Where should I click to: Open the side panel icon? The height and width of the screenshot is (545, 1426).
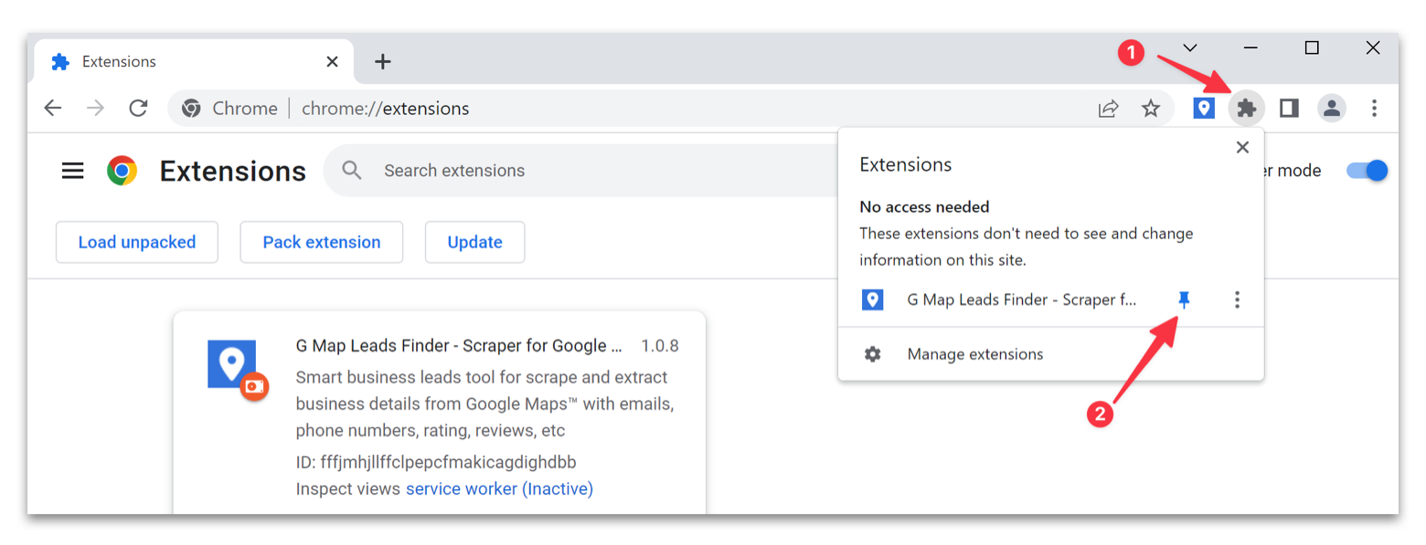(x=1289, y=108)
